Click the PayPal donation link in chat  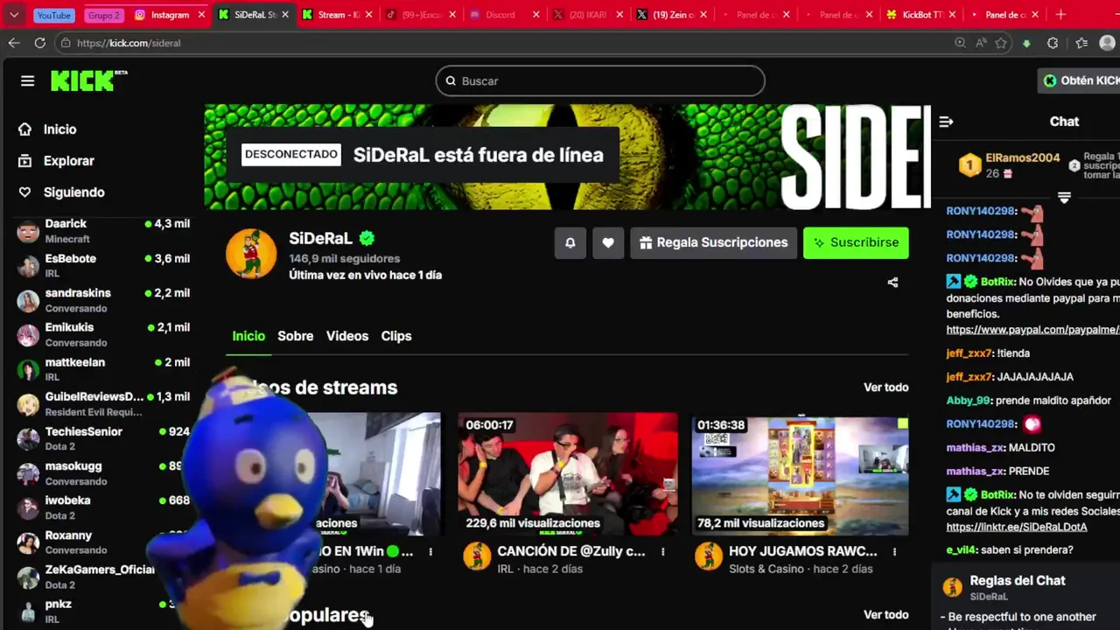[1032, 330]
